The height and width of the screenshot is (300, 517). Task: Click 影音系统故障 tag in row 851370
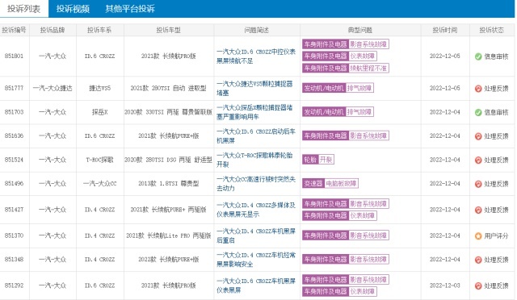tap(346, 235)
